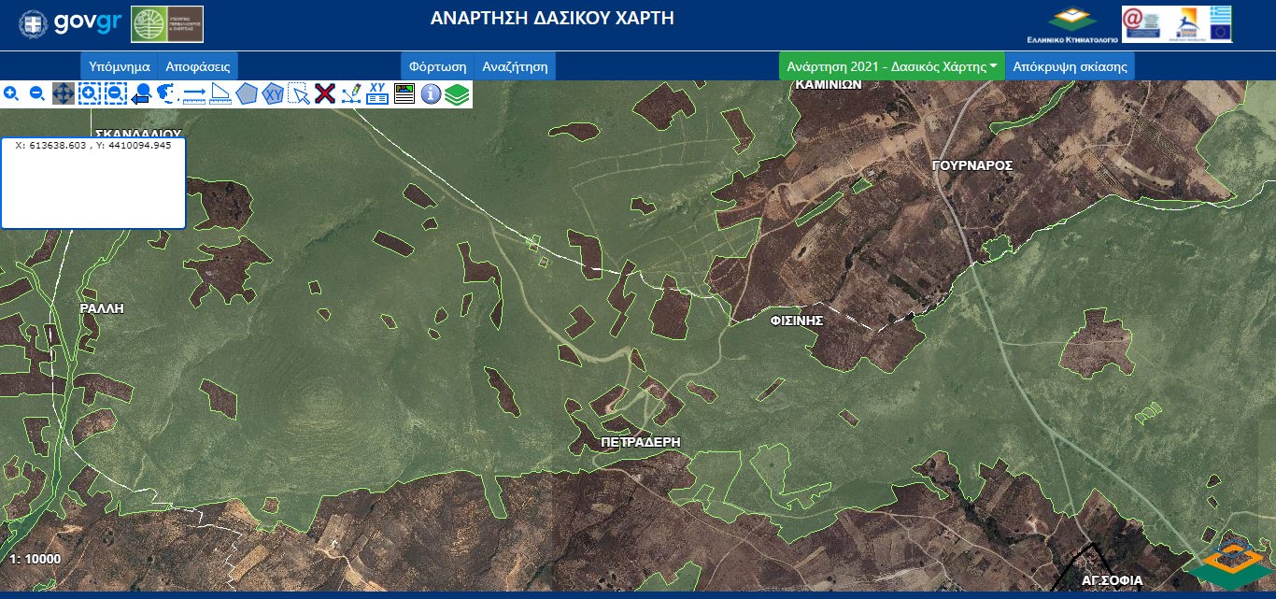Image resolution: width=1276 pixels, height=599 pixels.
Task: Click the Αναζήτηση search button
Action: click(x=515, y=66)
